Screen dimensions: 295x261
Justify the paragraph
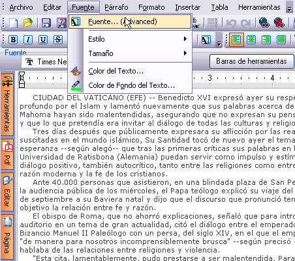pyautogui.click(x=281, y=40)
